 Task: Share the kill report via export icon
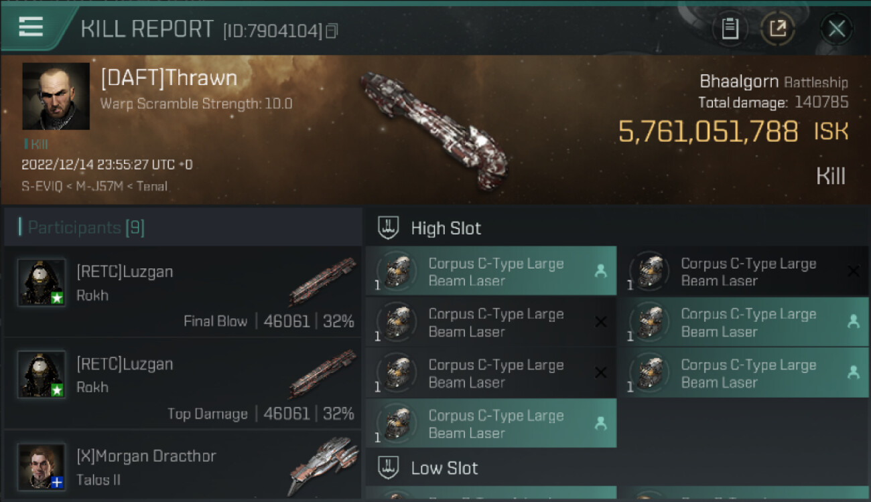(x=778, y=29)
